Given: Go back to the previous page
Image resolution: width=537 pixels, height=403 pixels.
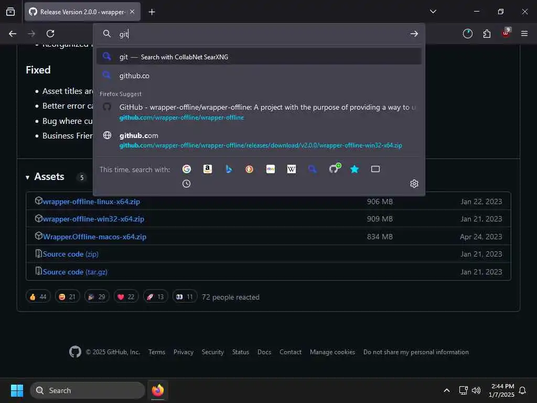Looking at the screenshot, I should [13, 34].
